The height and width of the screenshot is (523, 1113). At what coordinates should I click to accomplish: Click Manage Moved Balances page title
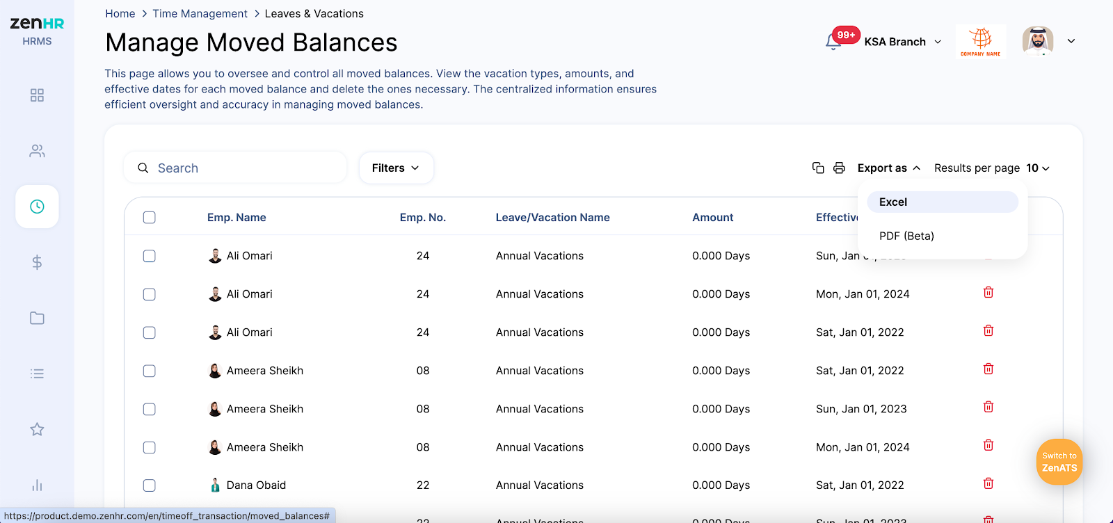(x=251, y=42)
